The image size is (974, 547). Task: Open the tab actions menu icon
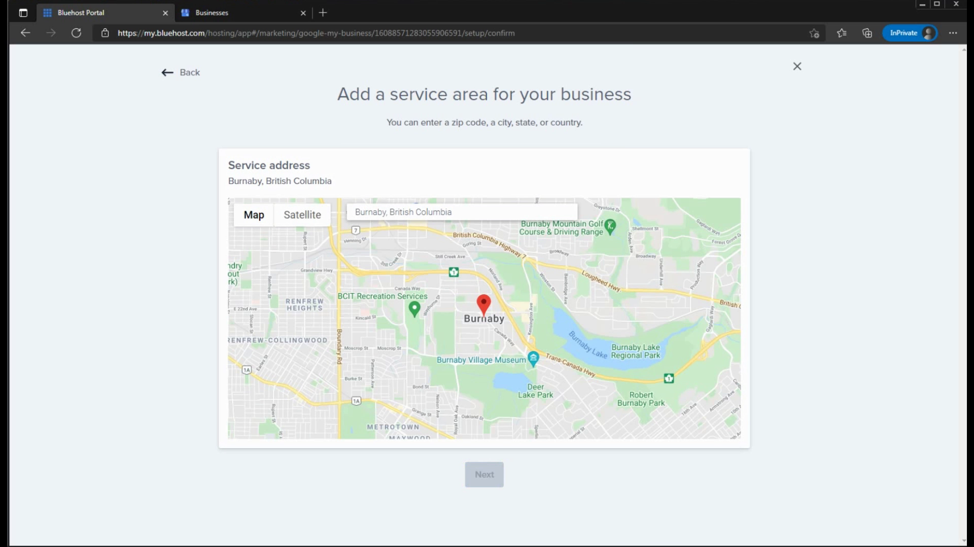[x=23, y=13]
